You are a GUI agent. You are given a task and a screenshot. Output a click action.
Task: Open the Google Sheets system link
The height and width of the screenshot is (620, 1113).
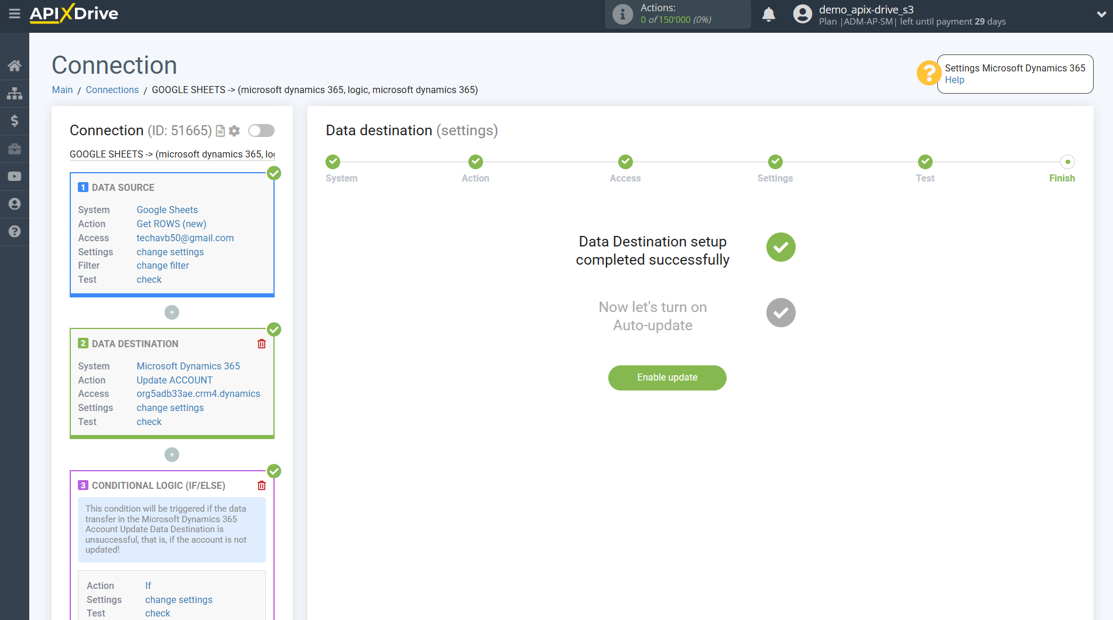pyautogui.click(x=167, y=210)
